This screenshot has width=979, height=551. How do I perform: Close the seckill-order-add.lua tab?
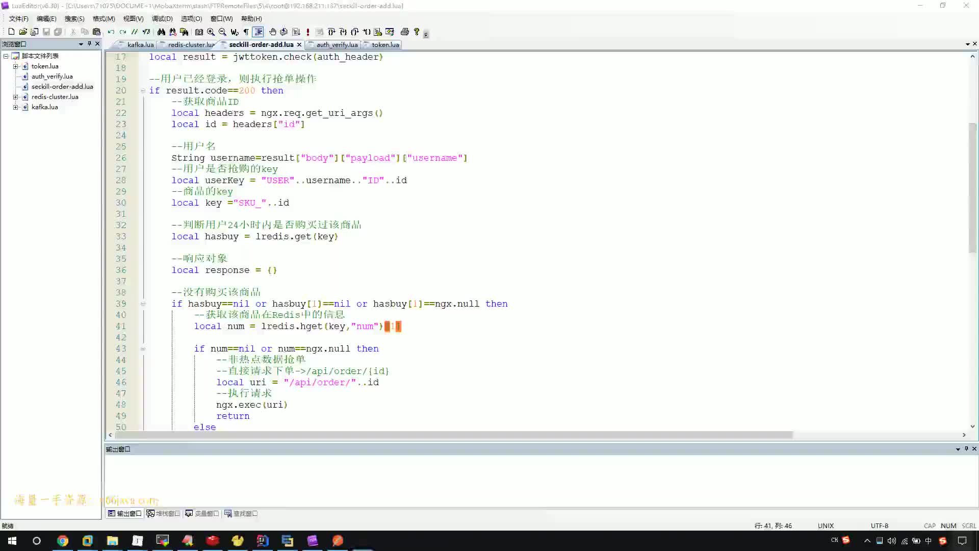pos(299,44)
